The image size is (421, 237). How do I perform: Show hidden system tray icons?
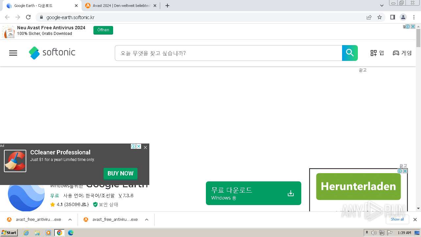(367, 233)
